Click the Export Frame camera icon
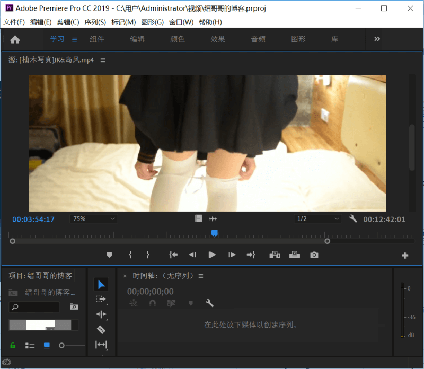Screen dimensions: 424x369 pyautogui.click(x=314, y=255)
